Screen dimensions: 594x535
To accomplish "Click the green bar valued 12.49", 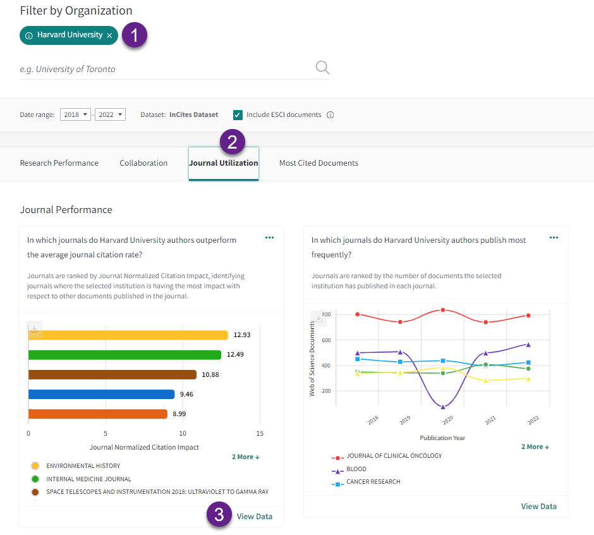I will (x=124, y=355).
